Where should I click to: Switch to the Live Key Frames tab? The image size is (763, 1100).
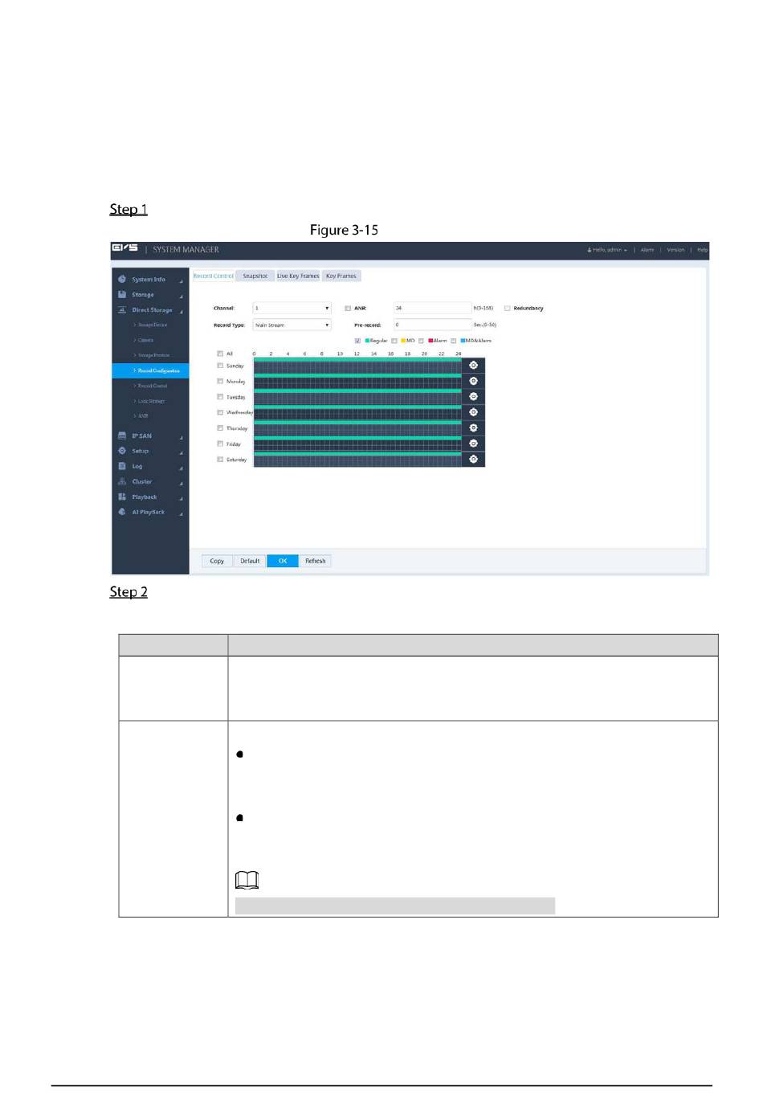[298, 276]
